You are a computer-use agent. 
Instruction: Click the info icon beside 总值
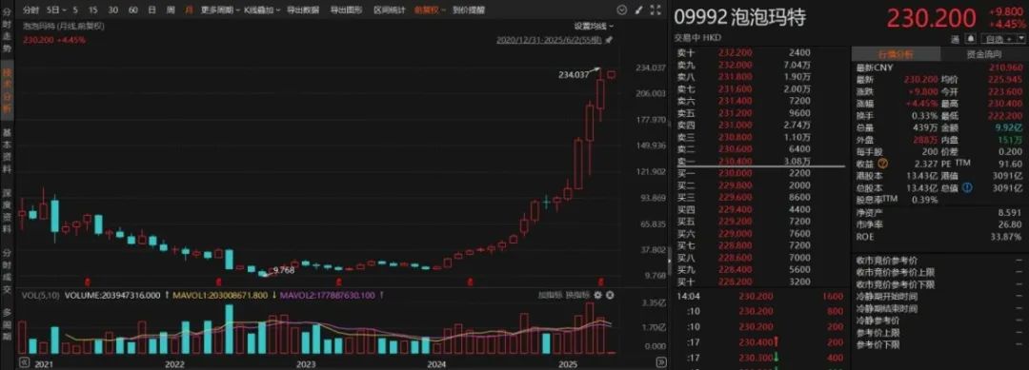click(x=968, y=188)
